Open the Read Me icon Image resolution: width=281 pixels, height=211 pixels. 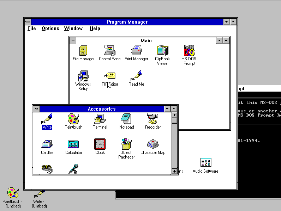click(x=136, y=76)
